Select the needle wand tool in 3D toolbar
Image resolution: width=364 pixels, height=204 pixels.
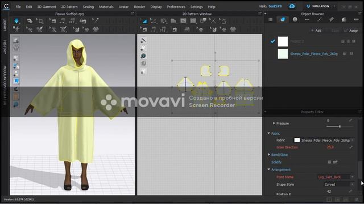[x=95, y=21]
